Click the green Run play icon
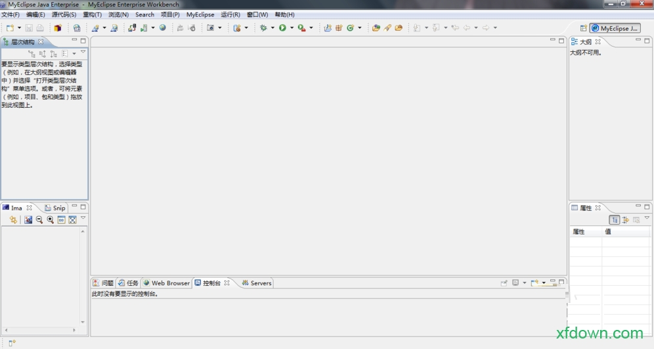 282,28
